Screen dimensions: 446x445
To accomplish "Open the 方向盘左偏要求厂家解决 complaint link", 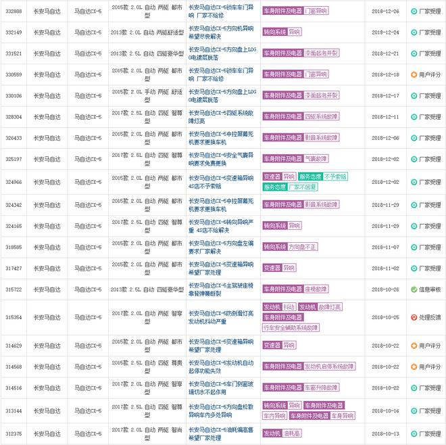I will click(x=221, y=247).
